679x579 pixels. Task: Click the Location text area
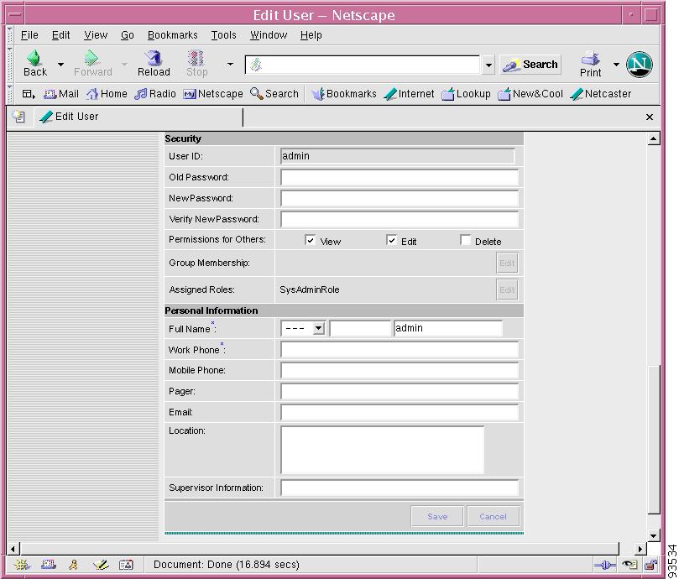383,450
